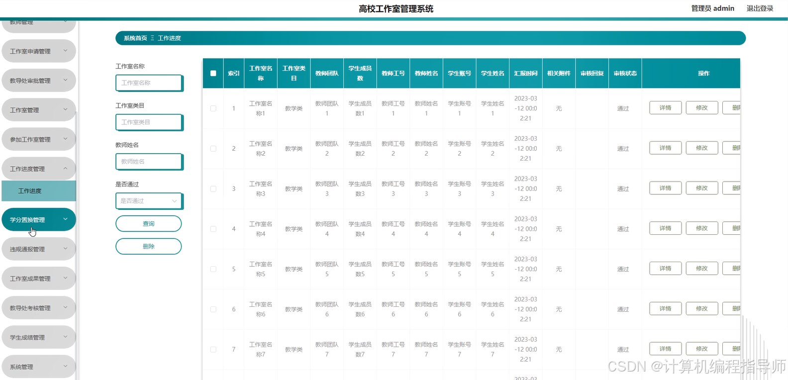
Task: Click 修改 for row 7
Action: [701, 349]
